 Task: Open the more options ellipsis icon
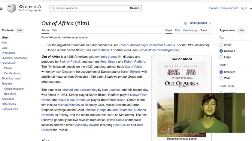(250, 8)
